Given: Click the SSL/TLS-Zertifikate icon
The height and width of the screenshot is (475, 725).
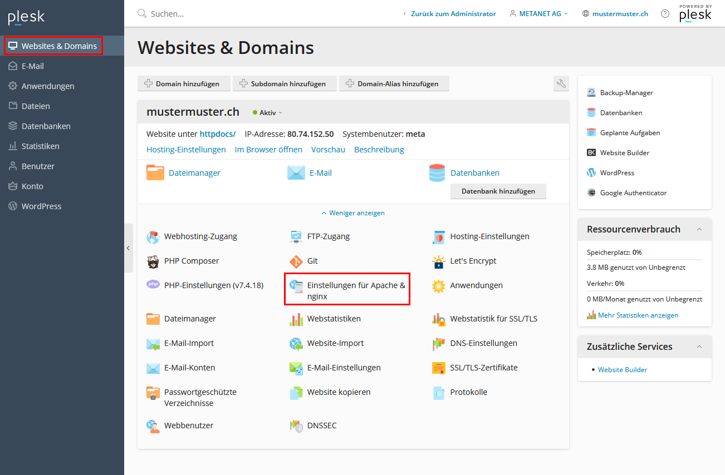Looking at the screenshot, I should 439,368.
